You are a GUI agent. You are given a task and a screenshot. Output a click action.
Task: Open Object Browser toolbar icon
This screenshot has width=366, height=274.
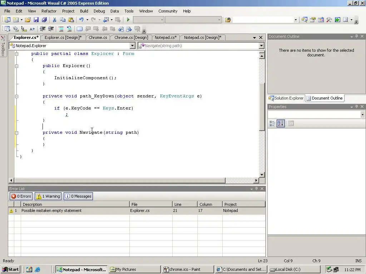coord(321,20)
